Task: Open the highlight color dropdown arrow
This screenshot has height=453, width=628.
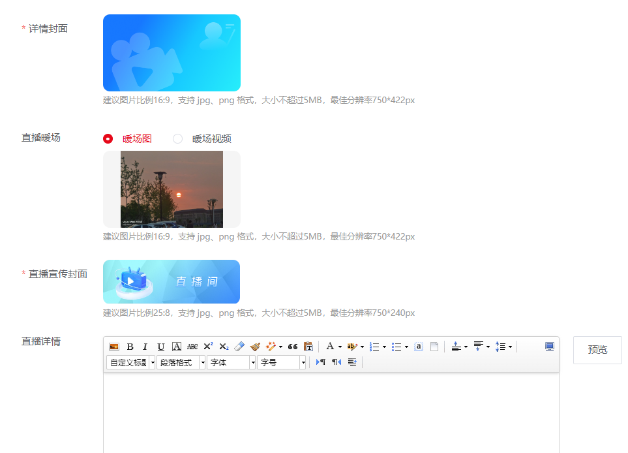Action: click(x=362, y=347)
